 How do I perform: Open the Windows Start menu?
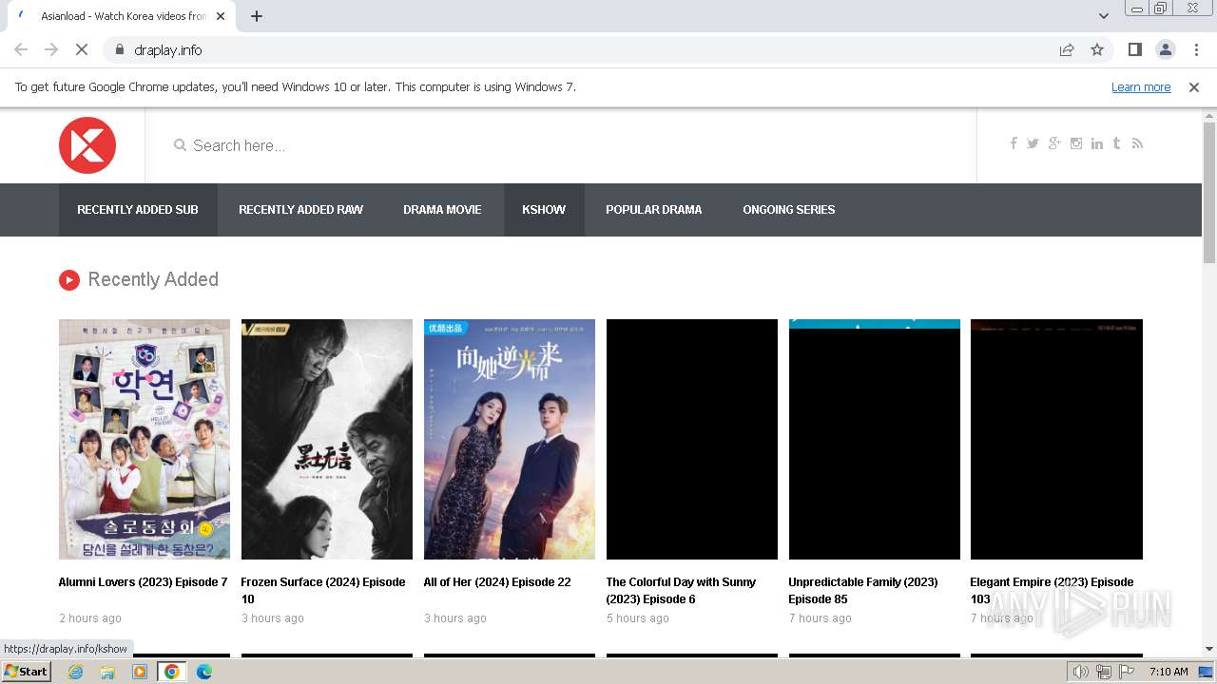click(27, 671)
